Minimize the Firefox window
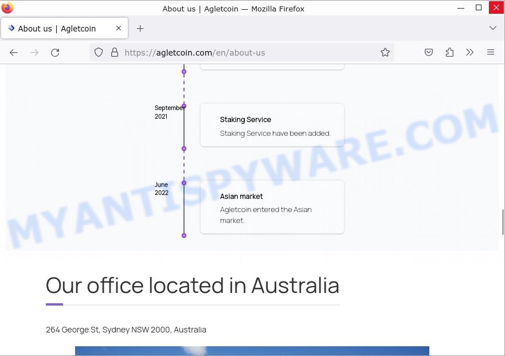This screenshot has width=505, height=356. pos(461,7)
